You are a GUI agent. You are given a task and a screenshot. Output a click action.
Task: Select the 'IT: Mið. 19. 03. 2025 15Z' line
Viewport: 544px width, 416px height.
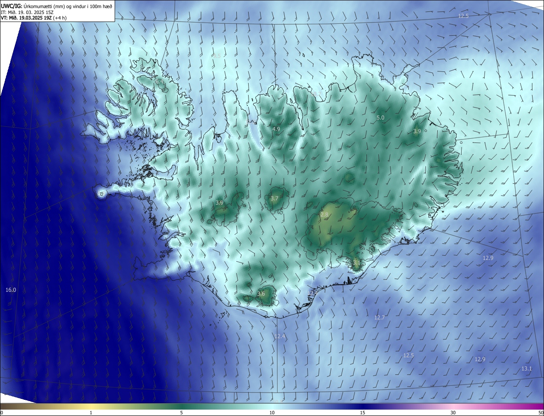[x=27, y=12]
